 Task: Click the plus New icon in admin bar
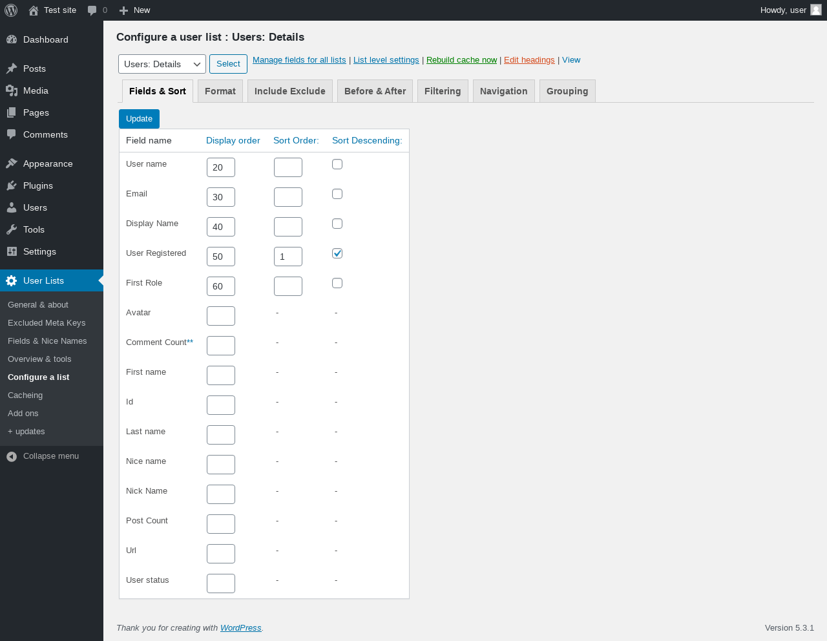[x=124, y=10]
